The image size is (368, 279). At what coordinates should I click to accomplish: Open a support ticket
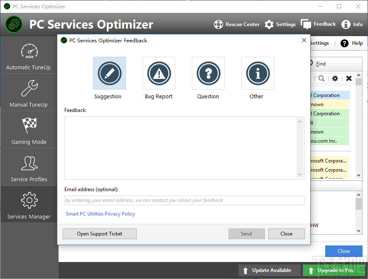pyautogui.click(x=99, y=234)
